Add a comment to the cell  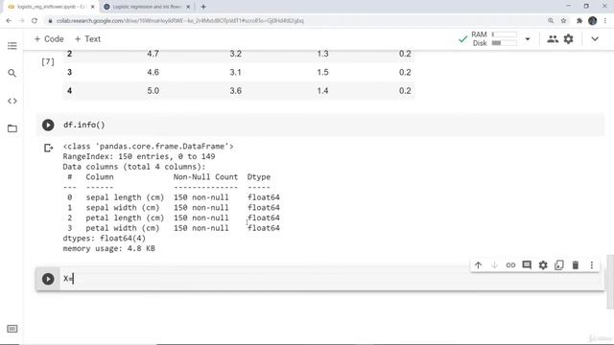point(527,265)
